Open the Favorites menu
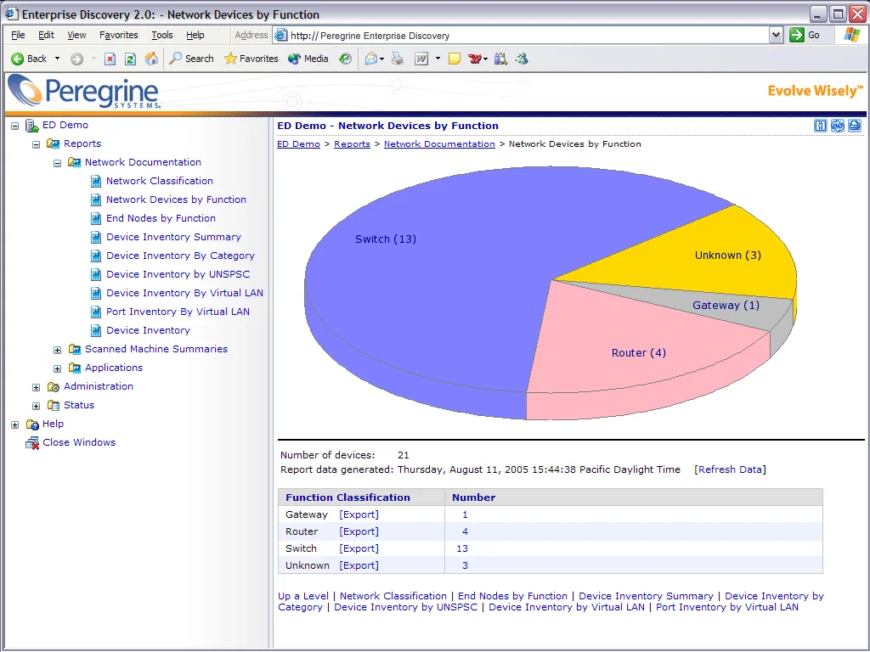Viewport: 870px width, 652px height. point(119,35)
